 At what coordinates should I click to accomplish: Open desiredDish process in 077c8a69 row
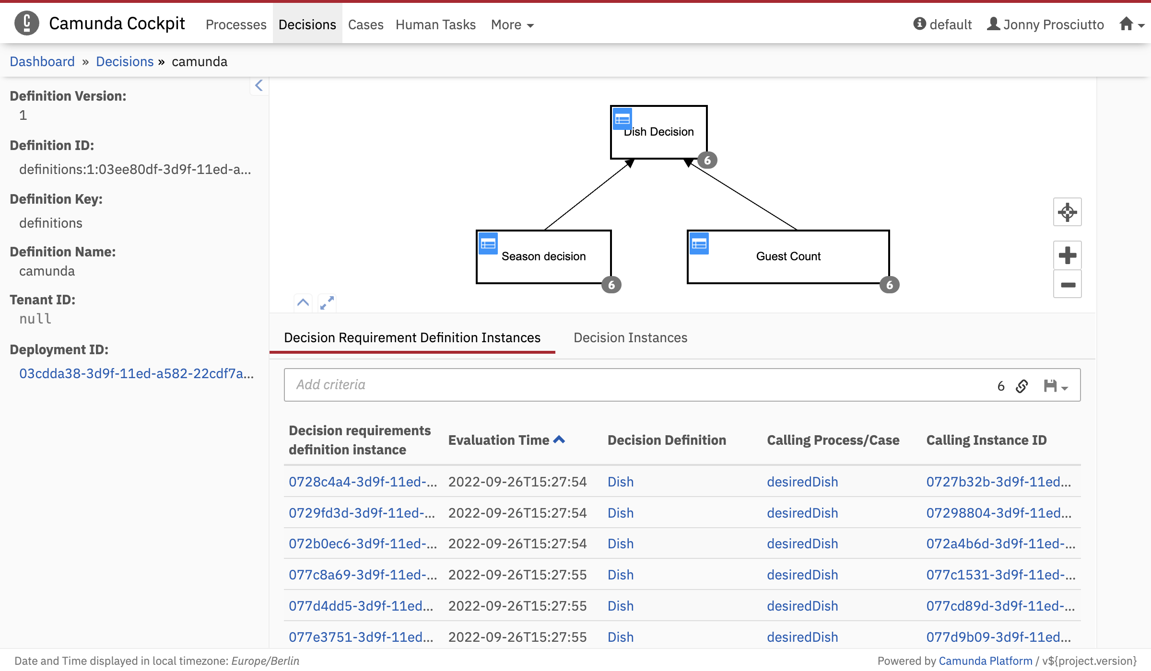802,575
